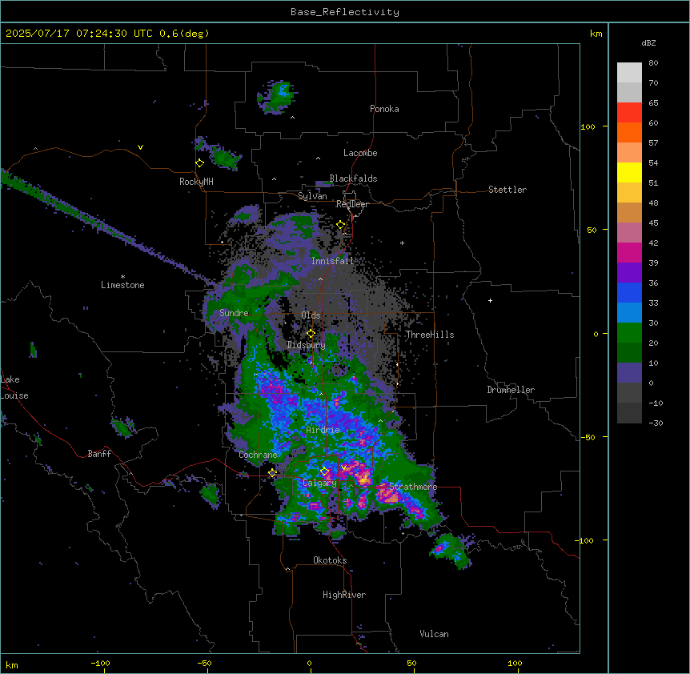
Task: Click the ThreeHills label
Action: coord(430,335)
